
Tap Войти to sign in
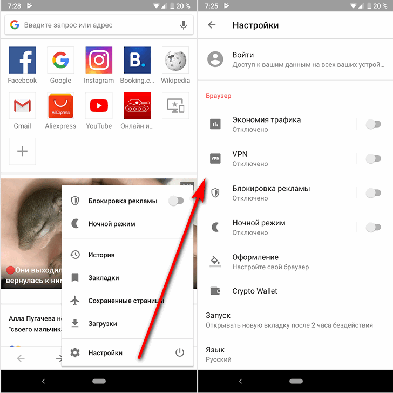point(295,59)
